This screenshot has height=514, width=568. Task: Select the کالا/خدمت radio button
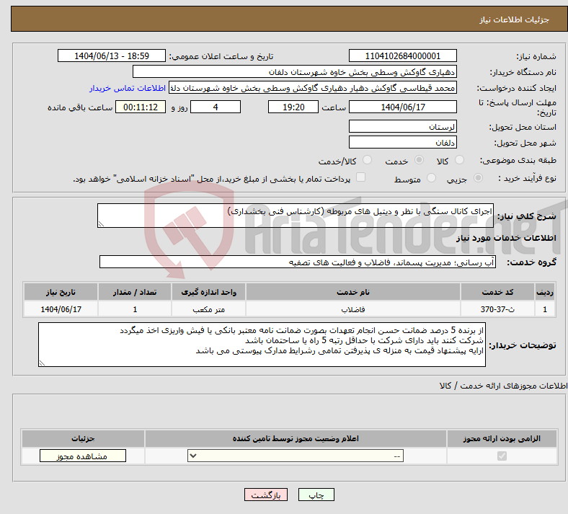point(367,160)
